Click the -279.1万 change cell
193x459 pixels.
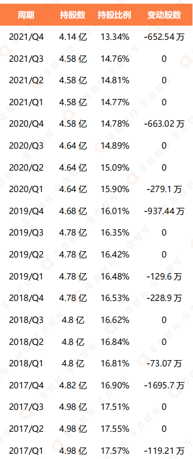[x=164, y=189]
